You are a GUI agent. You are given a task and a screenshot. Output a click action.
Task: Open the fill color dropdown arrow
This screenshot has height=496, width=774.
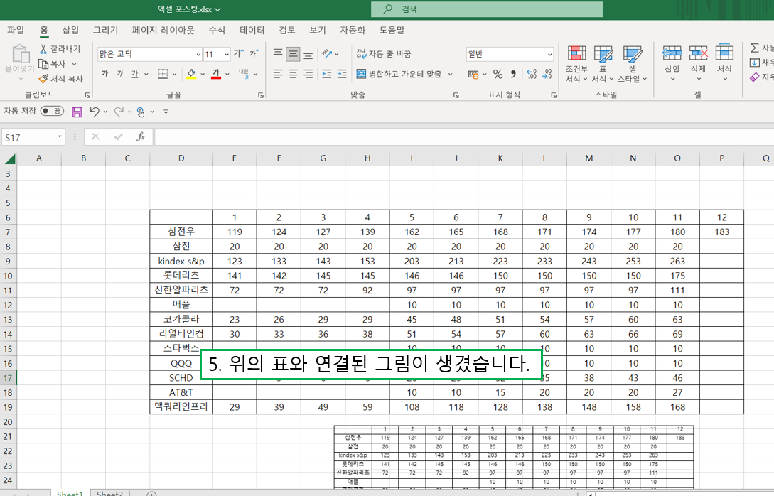pyautogui.click(x=203, y=75)
